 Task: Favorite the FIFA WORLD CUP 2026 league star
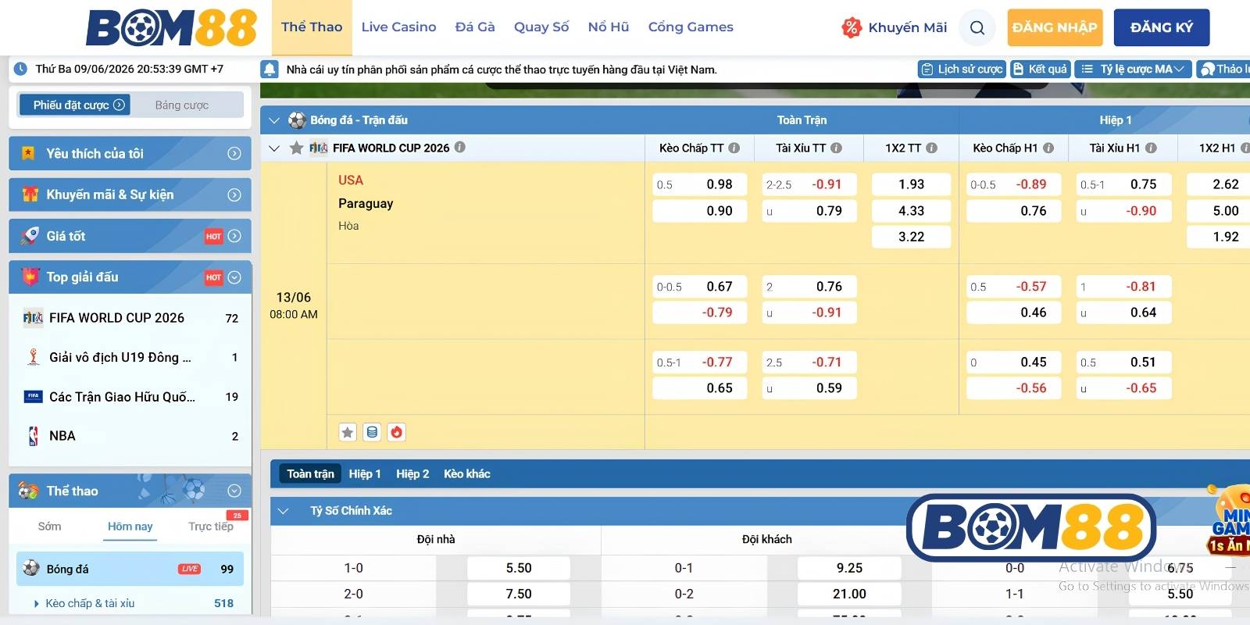(x=296, y=148)
